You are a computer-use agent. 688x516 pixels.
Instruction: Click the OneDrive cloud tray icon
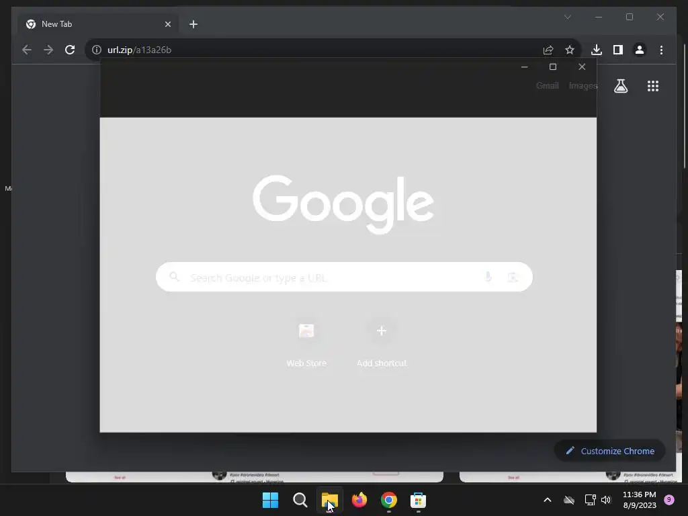[x=569, y=500]
